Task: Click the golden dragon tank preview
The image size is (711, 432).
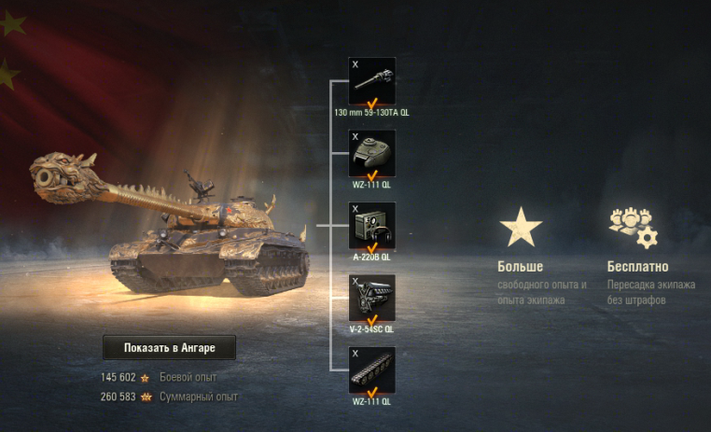Action: click(x=170, y=224)
